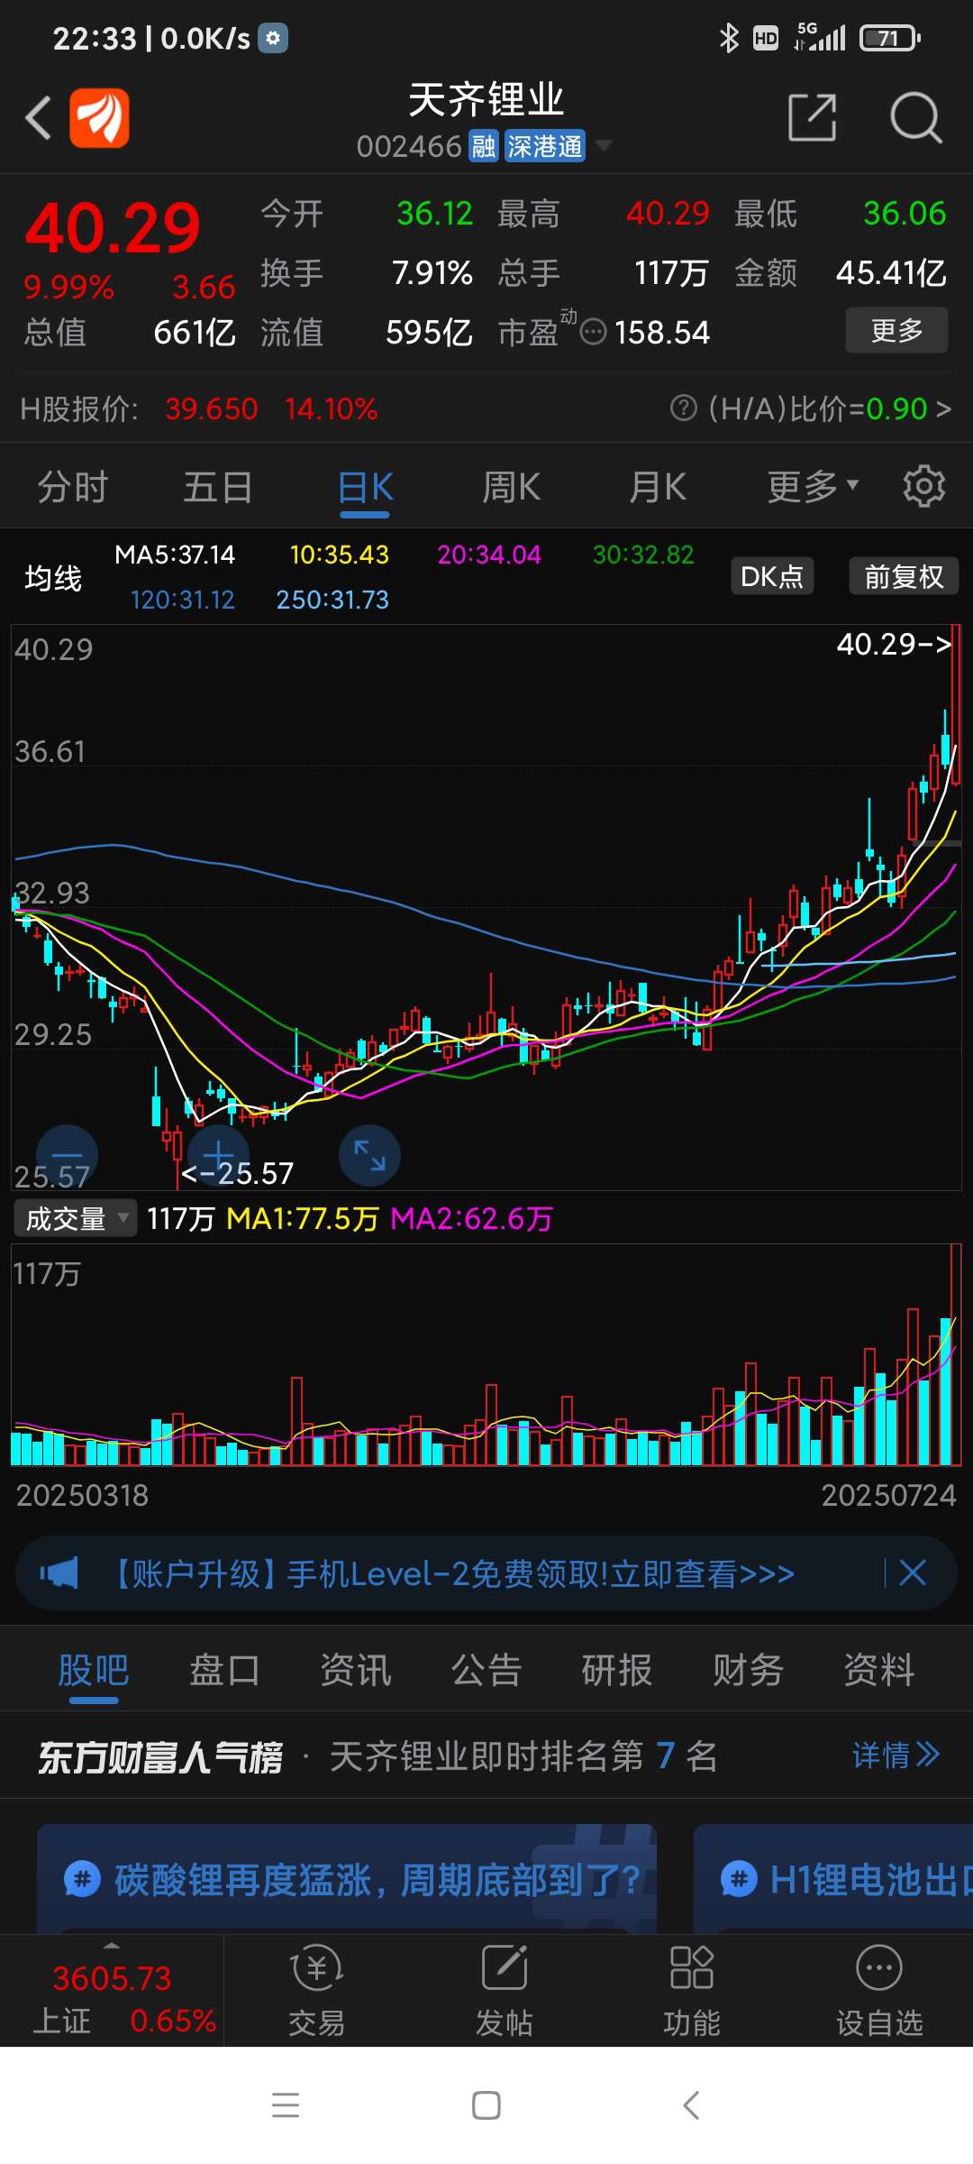Tap the 融 margin trading badge
This screenshot has height=2164, width=973.
click(x=484, y=146)
